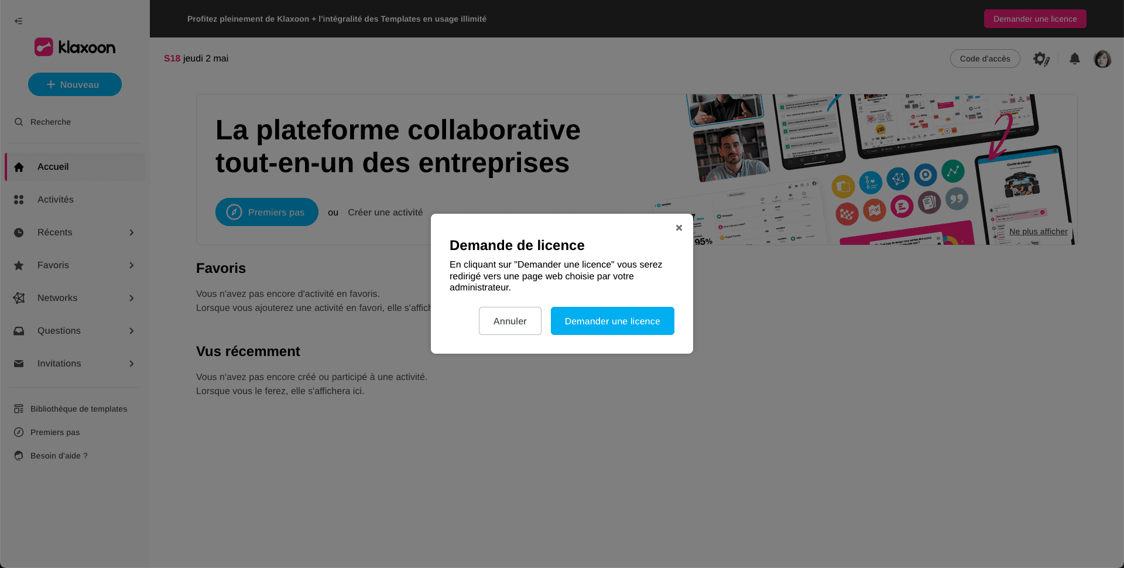Image resolution: width=1124 pixels, height=568 pixels.
Task: Close the licence dialog with X
Action: pos(678,228)
